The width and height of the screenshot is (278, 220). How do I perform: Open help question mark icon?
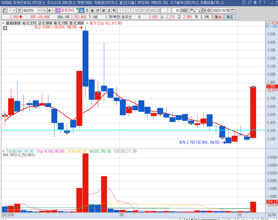(265, 3)
